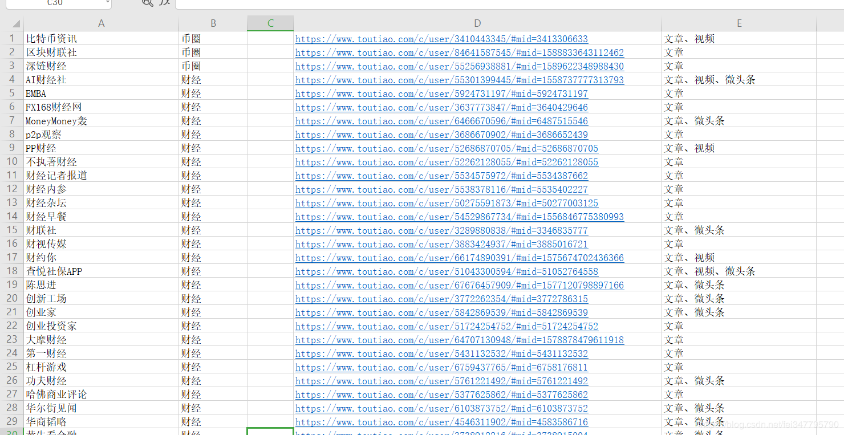This screenshot has height=435, width=844.
Task: Select row 29 header
Action: [x=11, y=421]
